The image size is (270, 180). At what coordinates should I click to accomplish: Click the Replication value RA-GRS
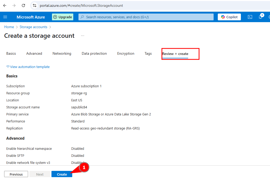point(106,128)
